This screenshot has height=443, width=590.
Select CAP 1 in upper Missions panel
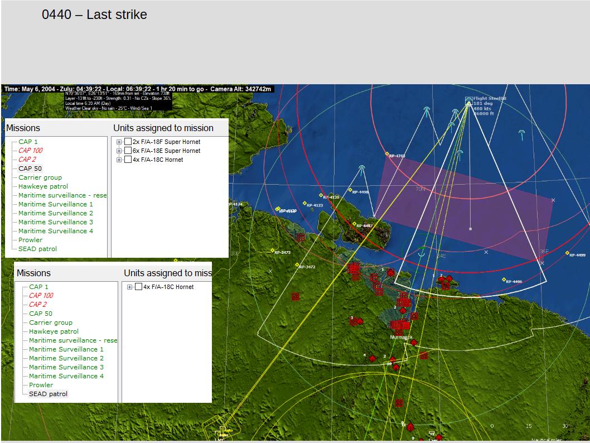point(28,142)
